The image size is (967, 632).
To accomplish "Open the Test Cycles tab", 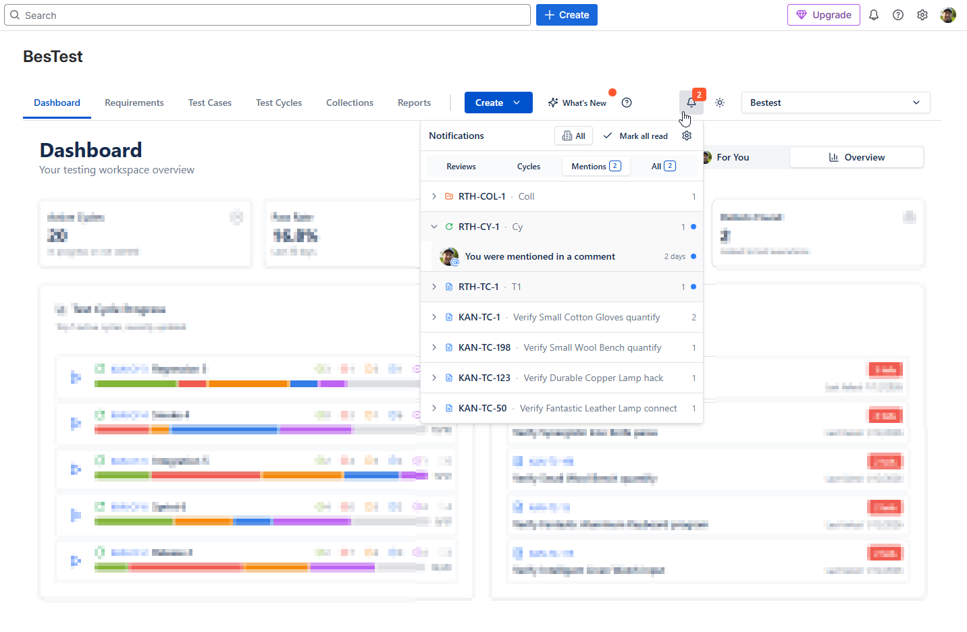I will click(279, 103).
